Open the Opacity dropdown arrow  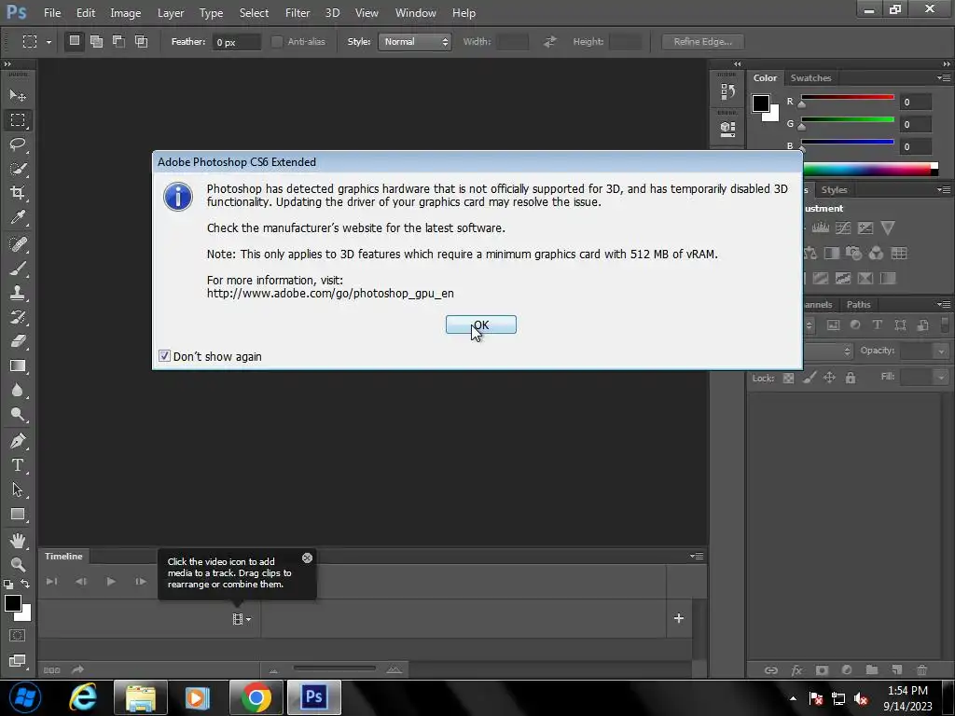[x=942, y=351]
